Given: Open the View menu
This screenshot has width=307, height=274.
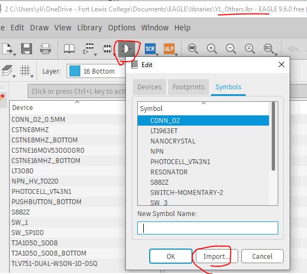Looking at the screenshot, I should tap(63, 28).
